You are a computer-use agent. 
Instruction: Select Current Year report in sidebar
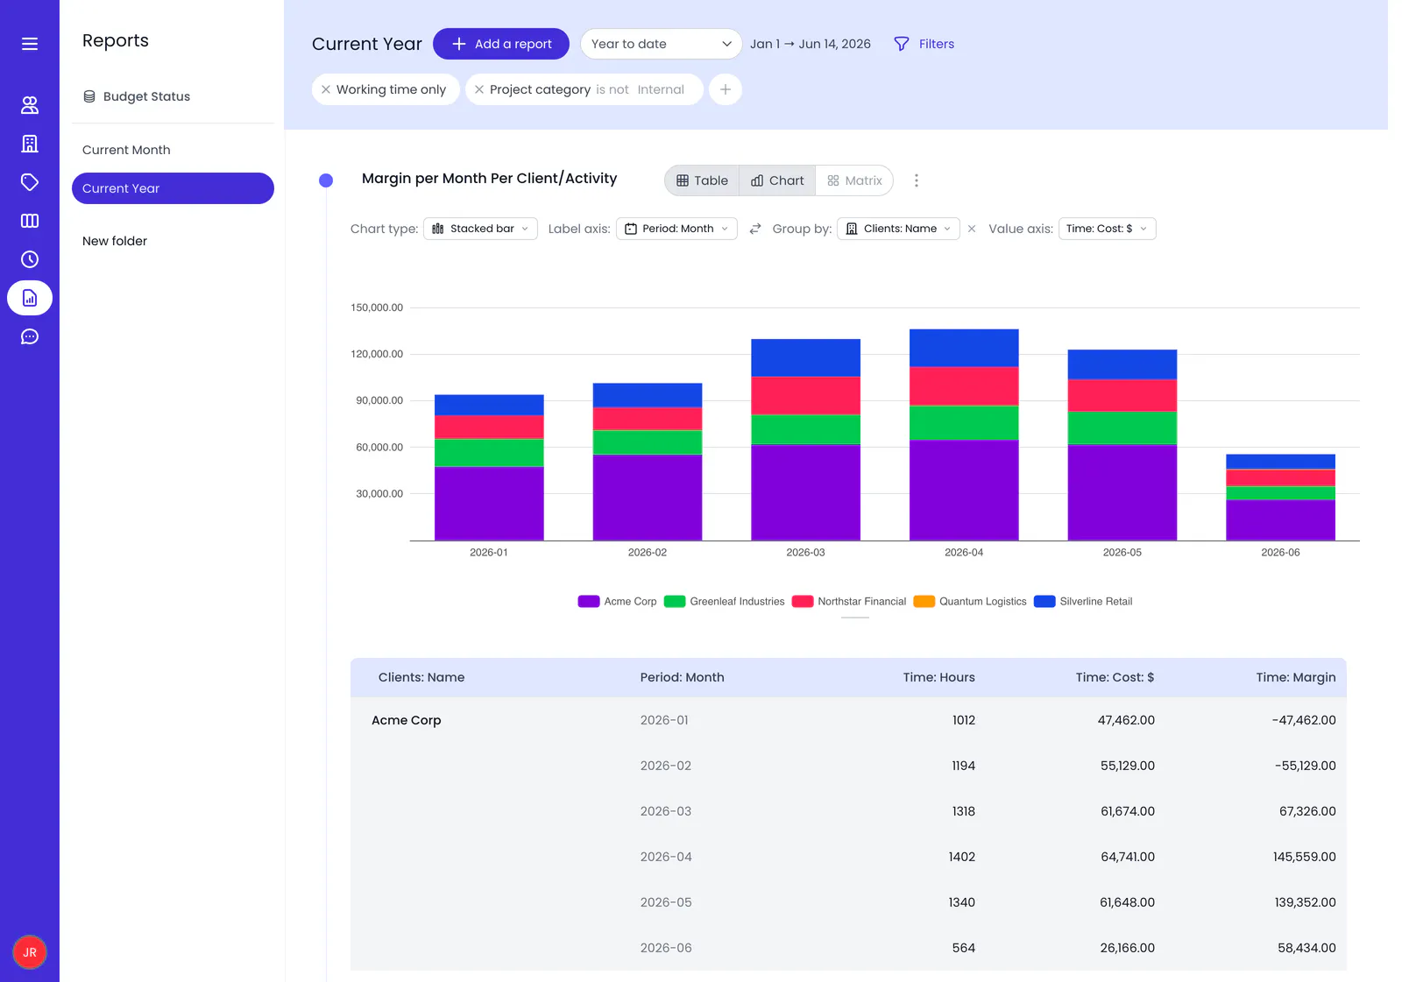(x=173, y=188)
